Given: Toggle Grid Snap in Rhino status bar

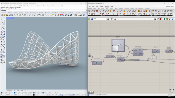Looking at the screenshot, I should (x=49, y=95).
